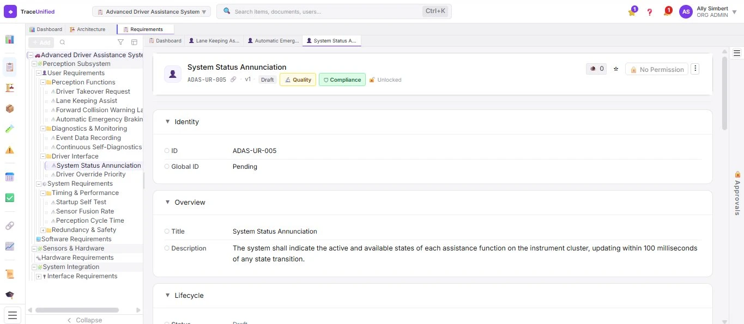Screen dimensions: 744x324
Task: Collapse the Diagnostics & Monitoring folder
Action: [x=43, y=129]
